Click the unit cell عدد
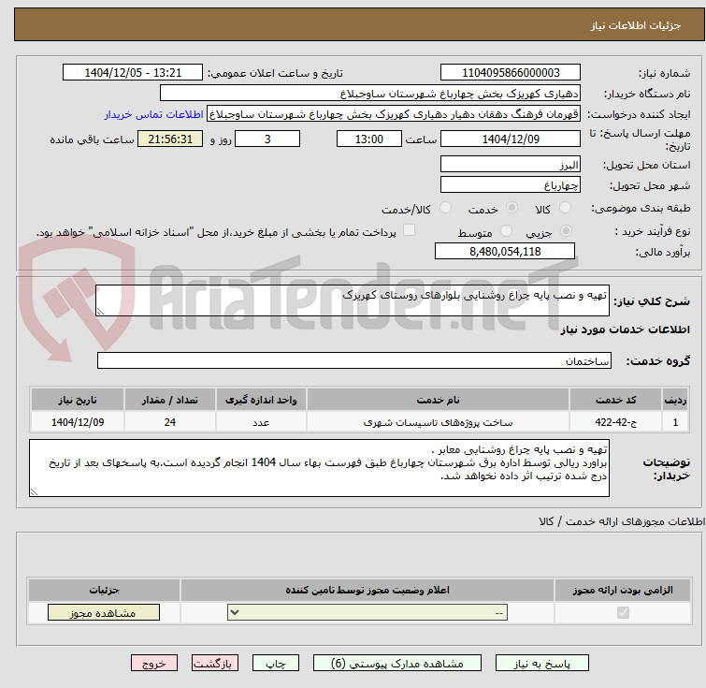Viewport: 706px width, 688px height. (x=261, y=422)
